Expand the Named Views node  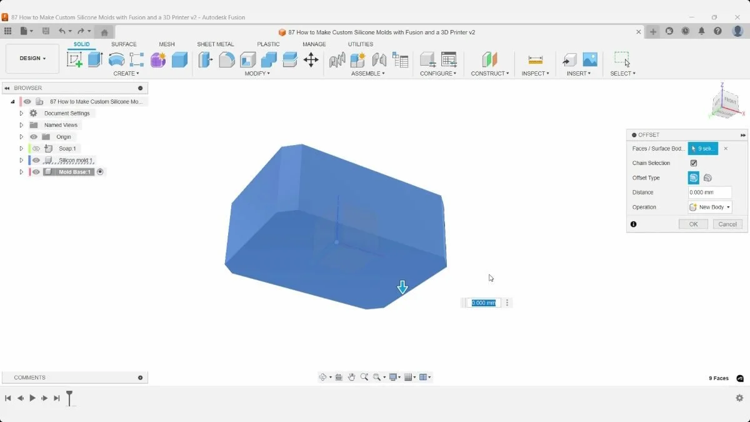[x=21, y=125]
